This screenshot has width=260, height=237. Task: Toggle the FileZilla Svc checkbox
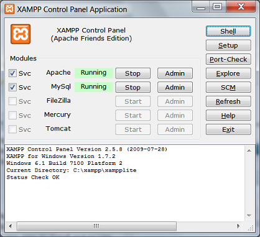coord(12,101)
